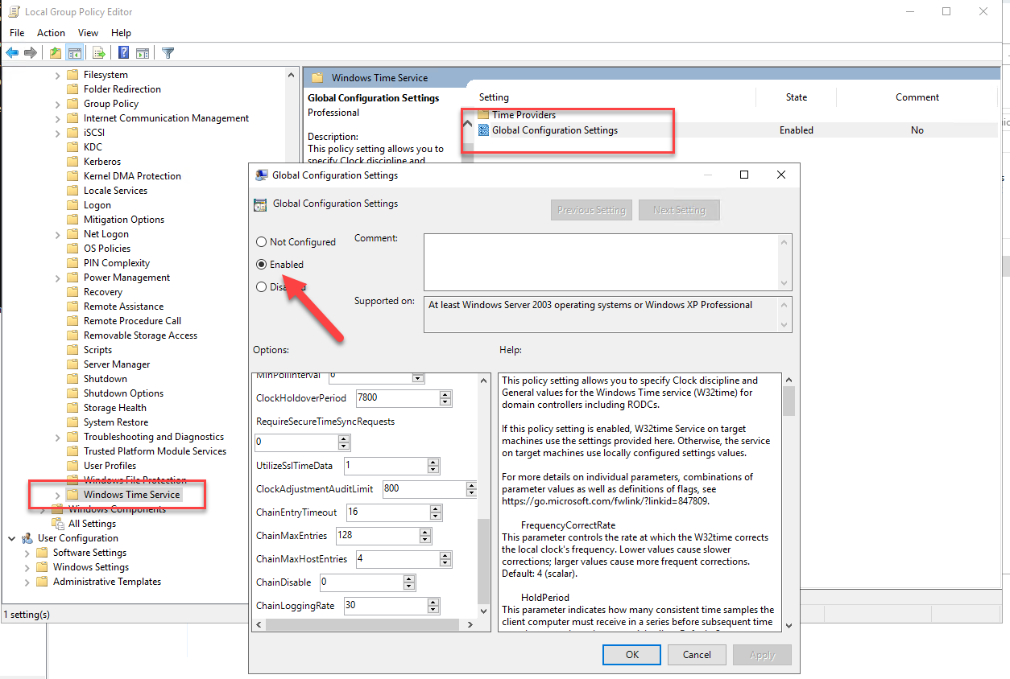Click the Show/Hide Action Pane icon

[x=143, y=53]
